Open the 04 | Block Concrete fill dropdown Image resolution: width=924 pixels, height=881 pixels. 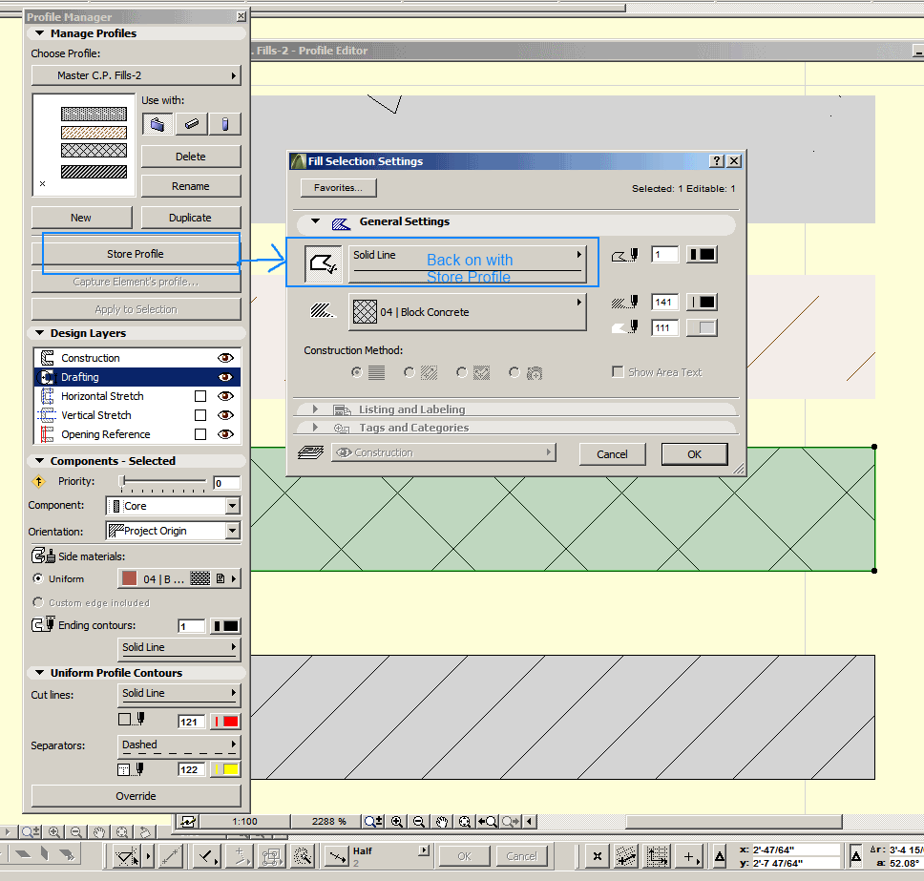point(468,312)
